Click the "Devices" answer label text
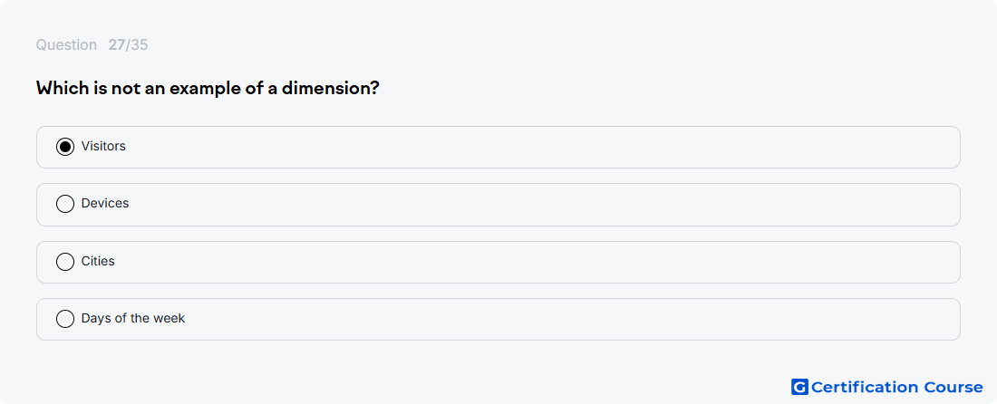The height and width of the screenshot is (404, 997). 105,203
